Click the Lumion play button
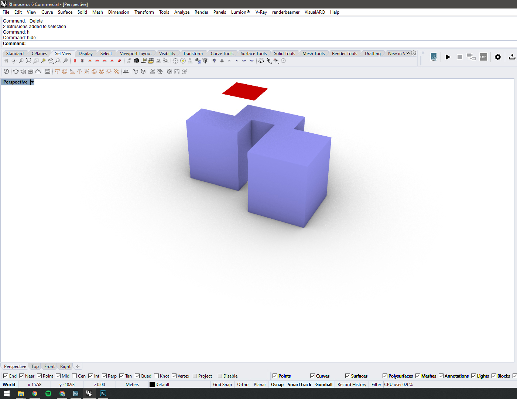Viewport: 517px width, 399px height. (x=448, y=57)
